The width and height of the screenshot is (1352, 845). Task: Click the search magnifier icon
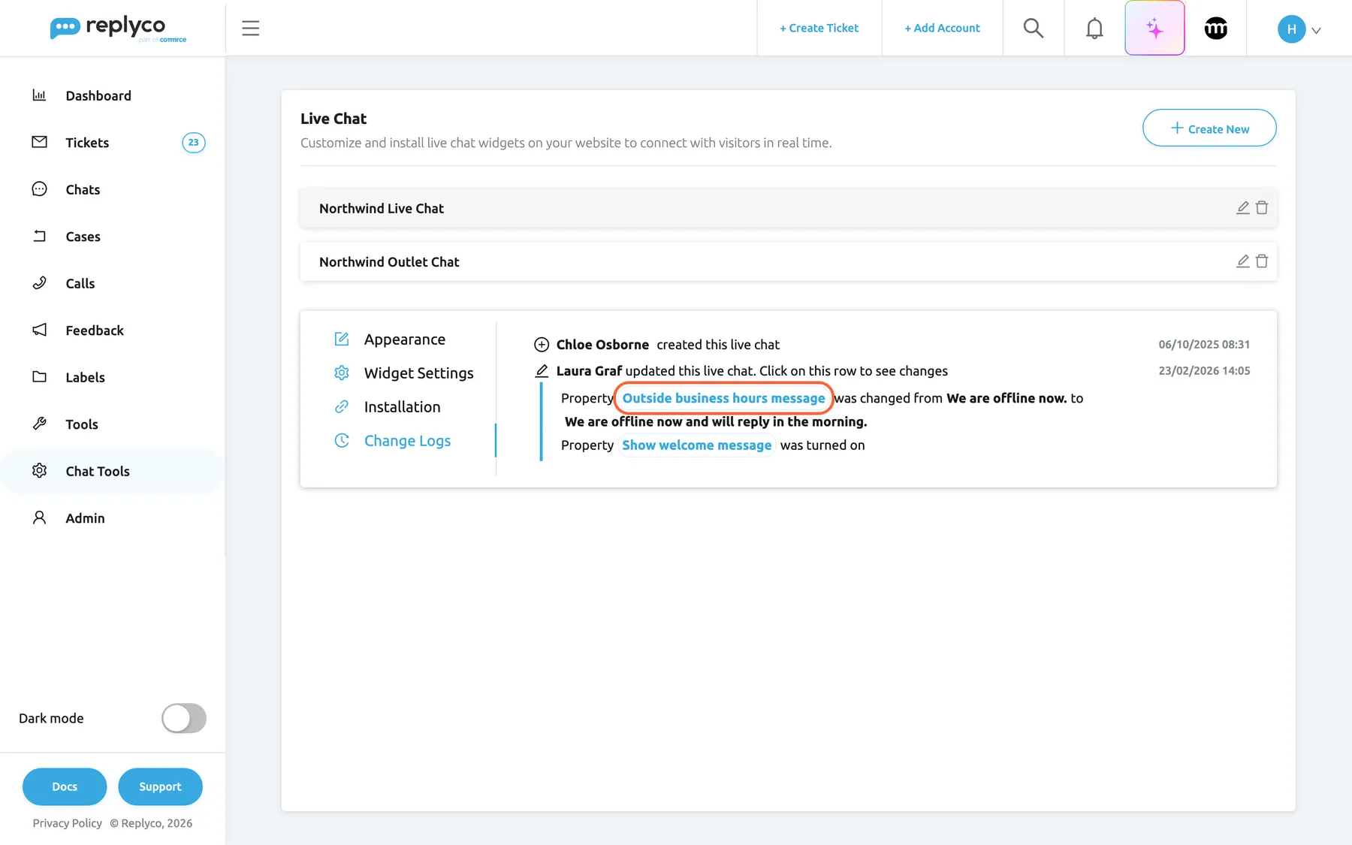[x=1034, y=29]
